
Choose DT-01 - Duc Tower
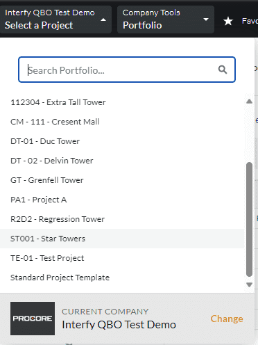(122, 141)
